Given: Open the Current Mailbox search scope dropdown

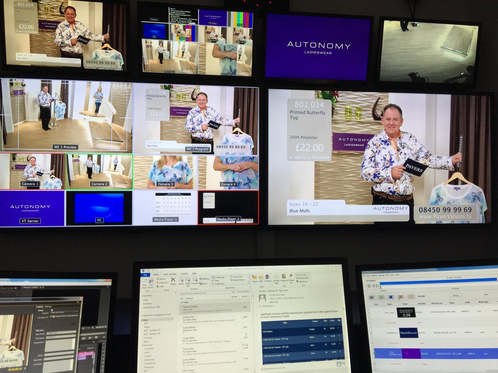Looking at the screenshot, I should point(244,291).
